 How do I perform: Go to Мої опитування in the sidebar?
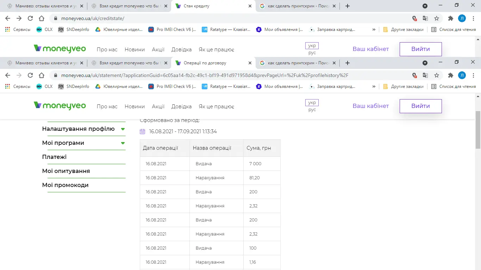click(x=66, y=171)
